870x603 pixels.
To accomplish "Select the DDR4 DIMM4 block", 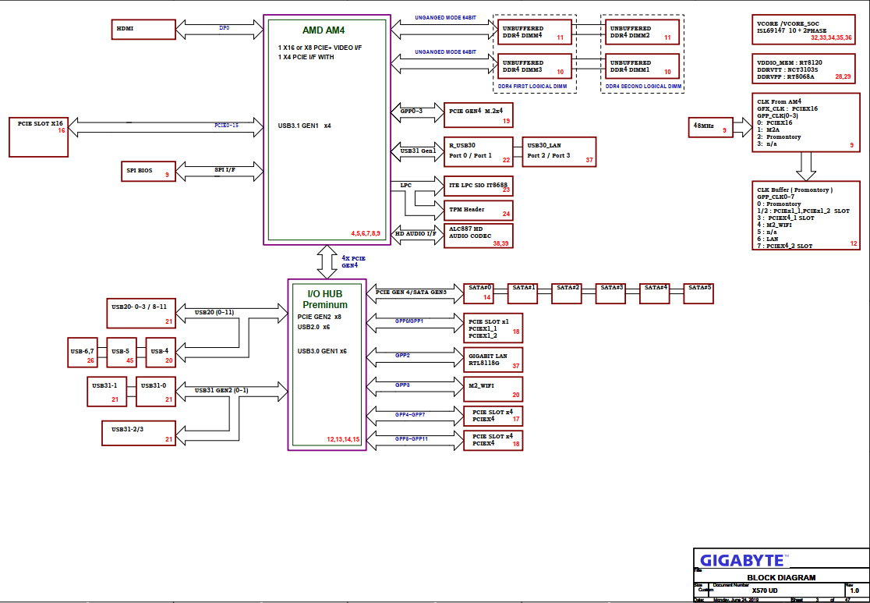I will (534, 32).
